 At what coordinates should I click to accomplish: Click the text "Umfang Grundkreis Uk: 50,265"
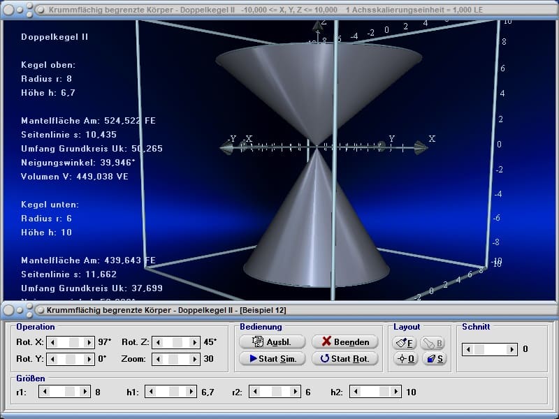pyautogui.click(x=92, y=149)
